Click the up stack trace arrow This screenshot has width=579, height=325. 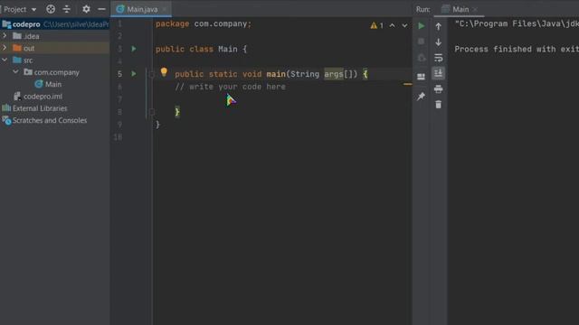point(438,26)
